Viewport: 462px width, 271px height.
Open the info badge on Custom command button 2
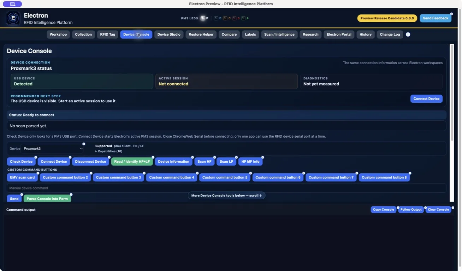(x=91, y=173)
